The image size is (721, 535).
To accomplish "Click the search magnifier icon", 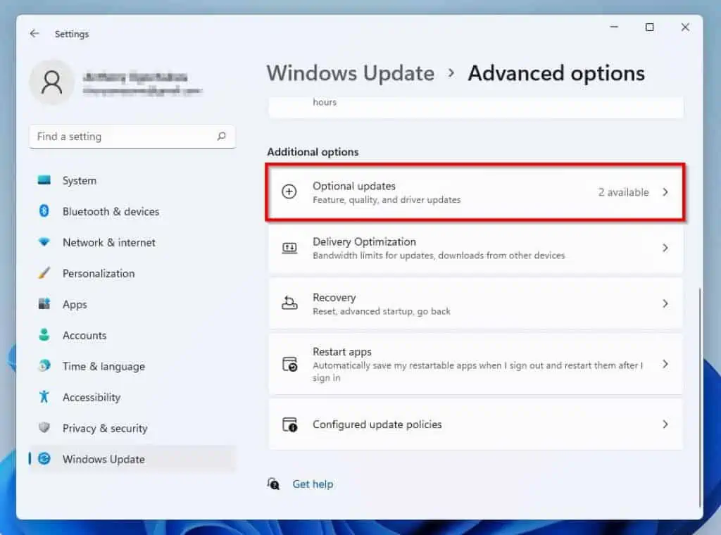I will [x=222, y=136].
